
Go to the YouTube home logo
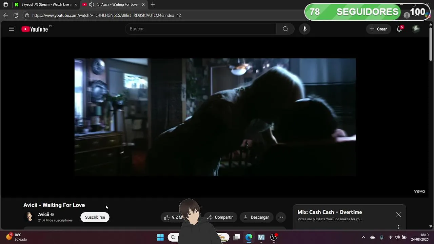click(x=35, y=29)
